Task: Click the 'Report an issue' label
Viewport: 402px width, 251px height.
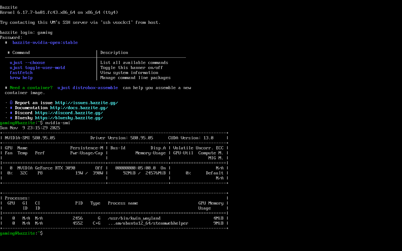Action: 34,103
